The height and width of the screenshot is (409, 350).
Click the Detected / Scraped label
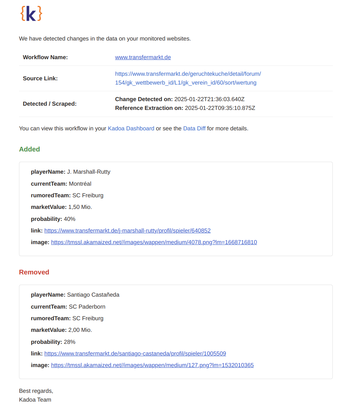click(50, 104)
